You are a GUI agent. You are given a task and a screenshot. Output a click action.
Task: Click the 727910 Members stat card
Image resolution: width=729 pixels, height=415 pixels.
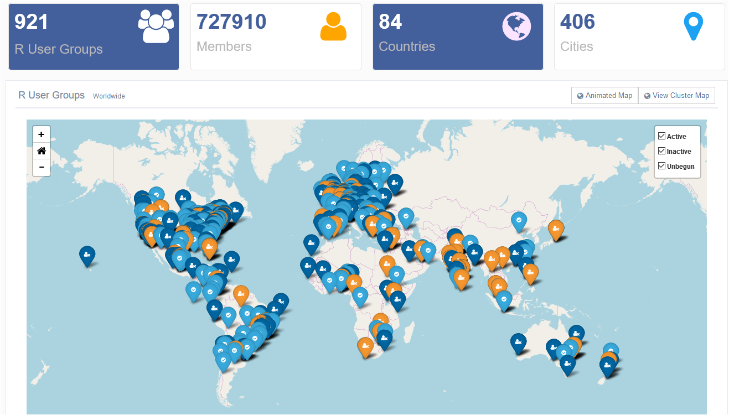click(276, 37)
